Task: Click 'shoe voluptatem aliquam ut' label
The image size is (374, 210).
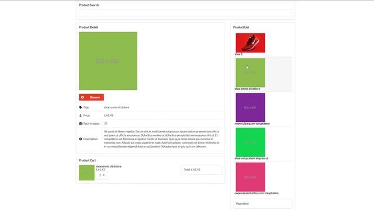Action: (x=251, y=158)
